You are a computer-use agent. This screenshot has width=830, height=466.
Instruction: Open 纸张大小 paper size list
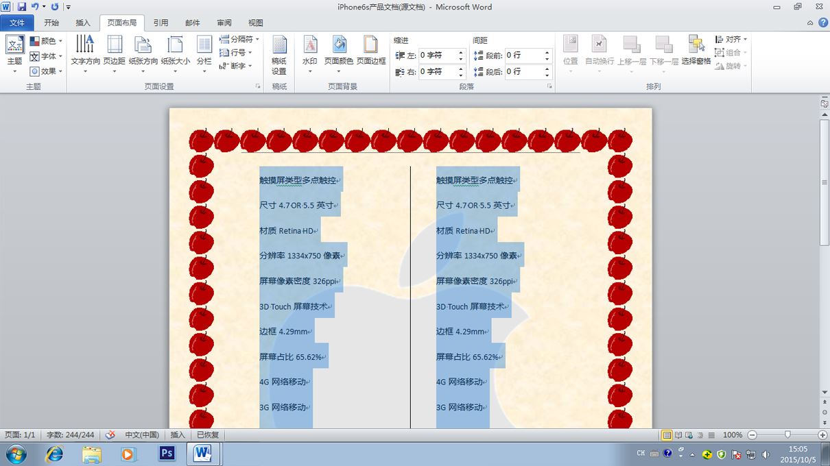[x=176, y=55]
